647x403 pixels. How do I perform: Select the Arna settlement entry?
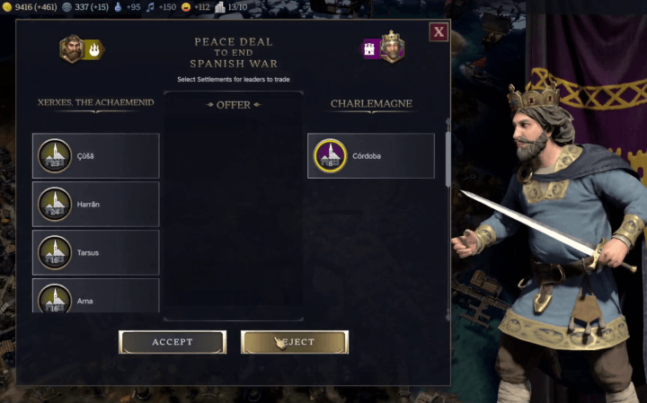tap(96, 295)
